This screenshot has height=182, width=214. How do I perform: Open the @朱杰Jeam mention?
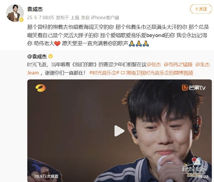[x=203, y=65]
